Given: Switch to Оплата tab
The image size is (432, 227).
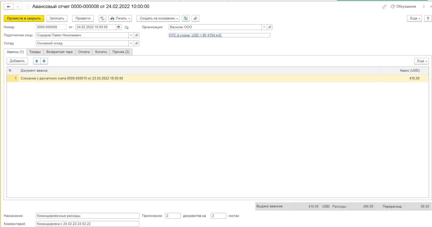Looking at the screenshot, I should tap(84, 52).
